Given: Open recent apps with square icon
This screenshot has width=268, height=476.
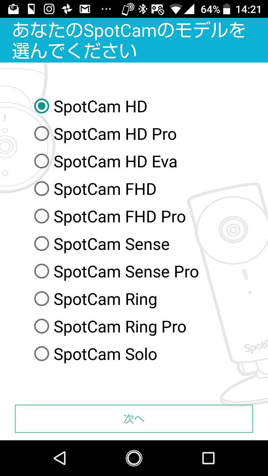Looking at the screenshot, I should click(208, 458).
